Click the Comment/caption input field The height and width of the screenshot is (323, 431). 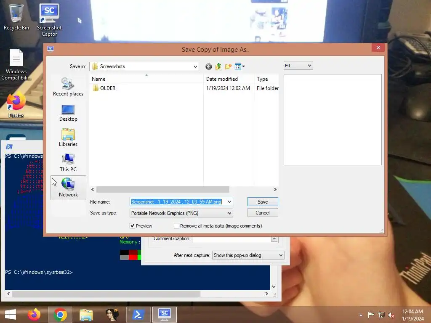click(x=232, y=239)
